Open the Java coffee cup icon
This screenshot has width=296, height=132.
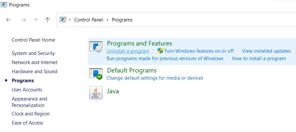coord(96,93)
